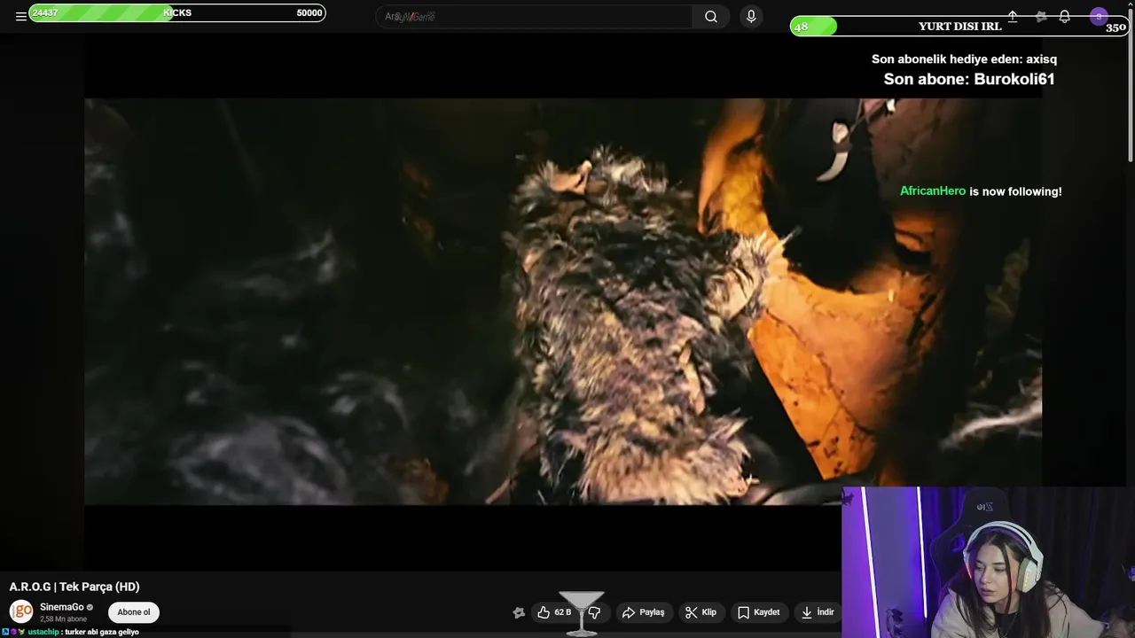The image size is (1135, 638).
Task: Like the video (62 B thumbs up)
Action: click(x=554, y=612)
